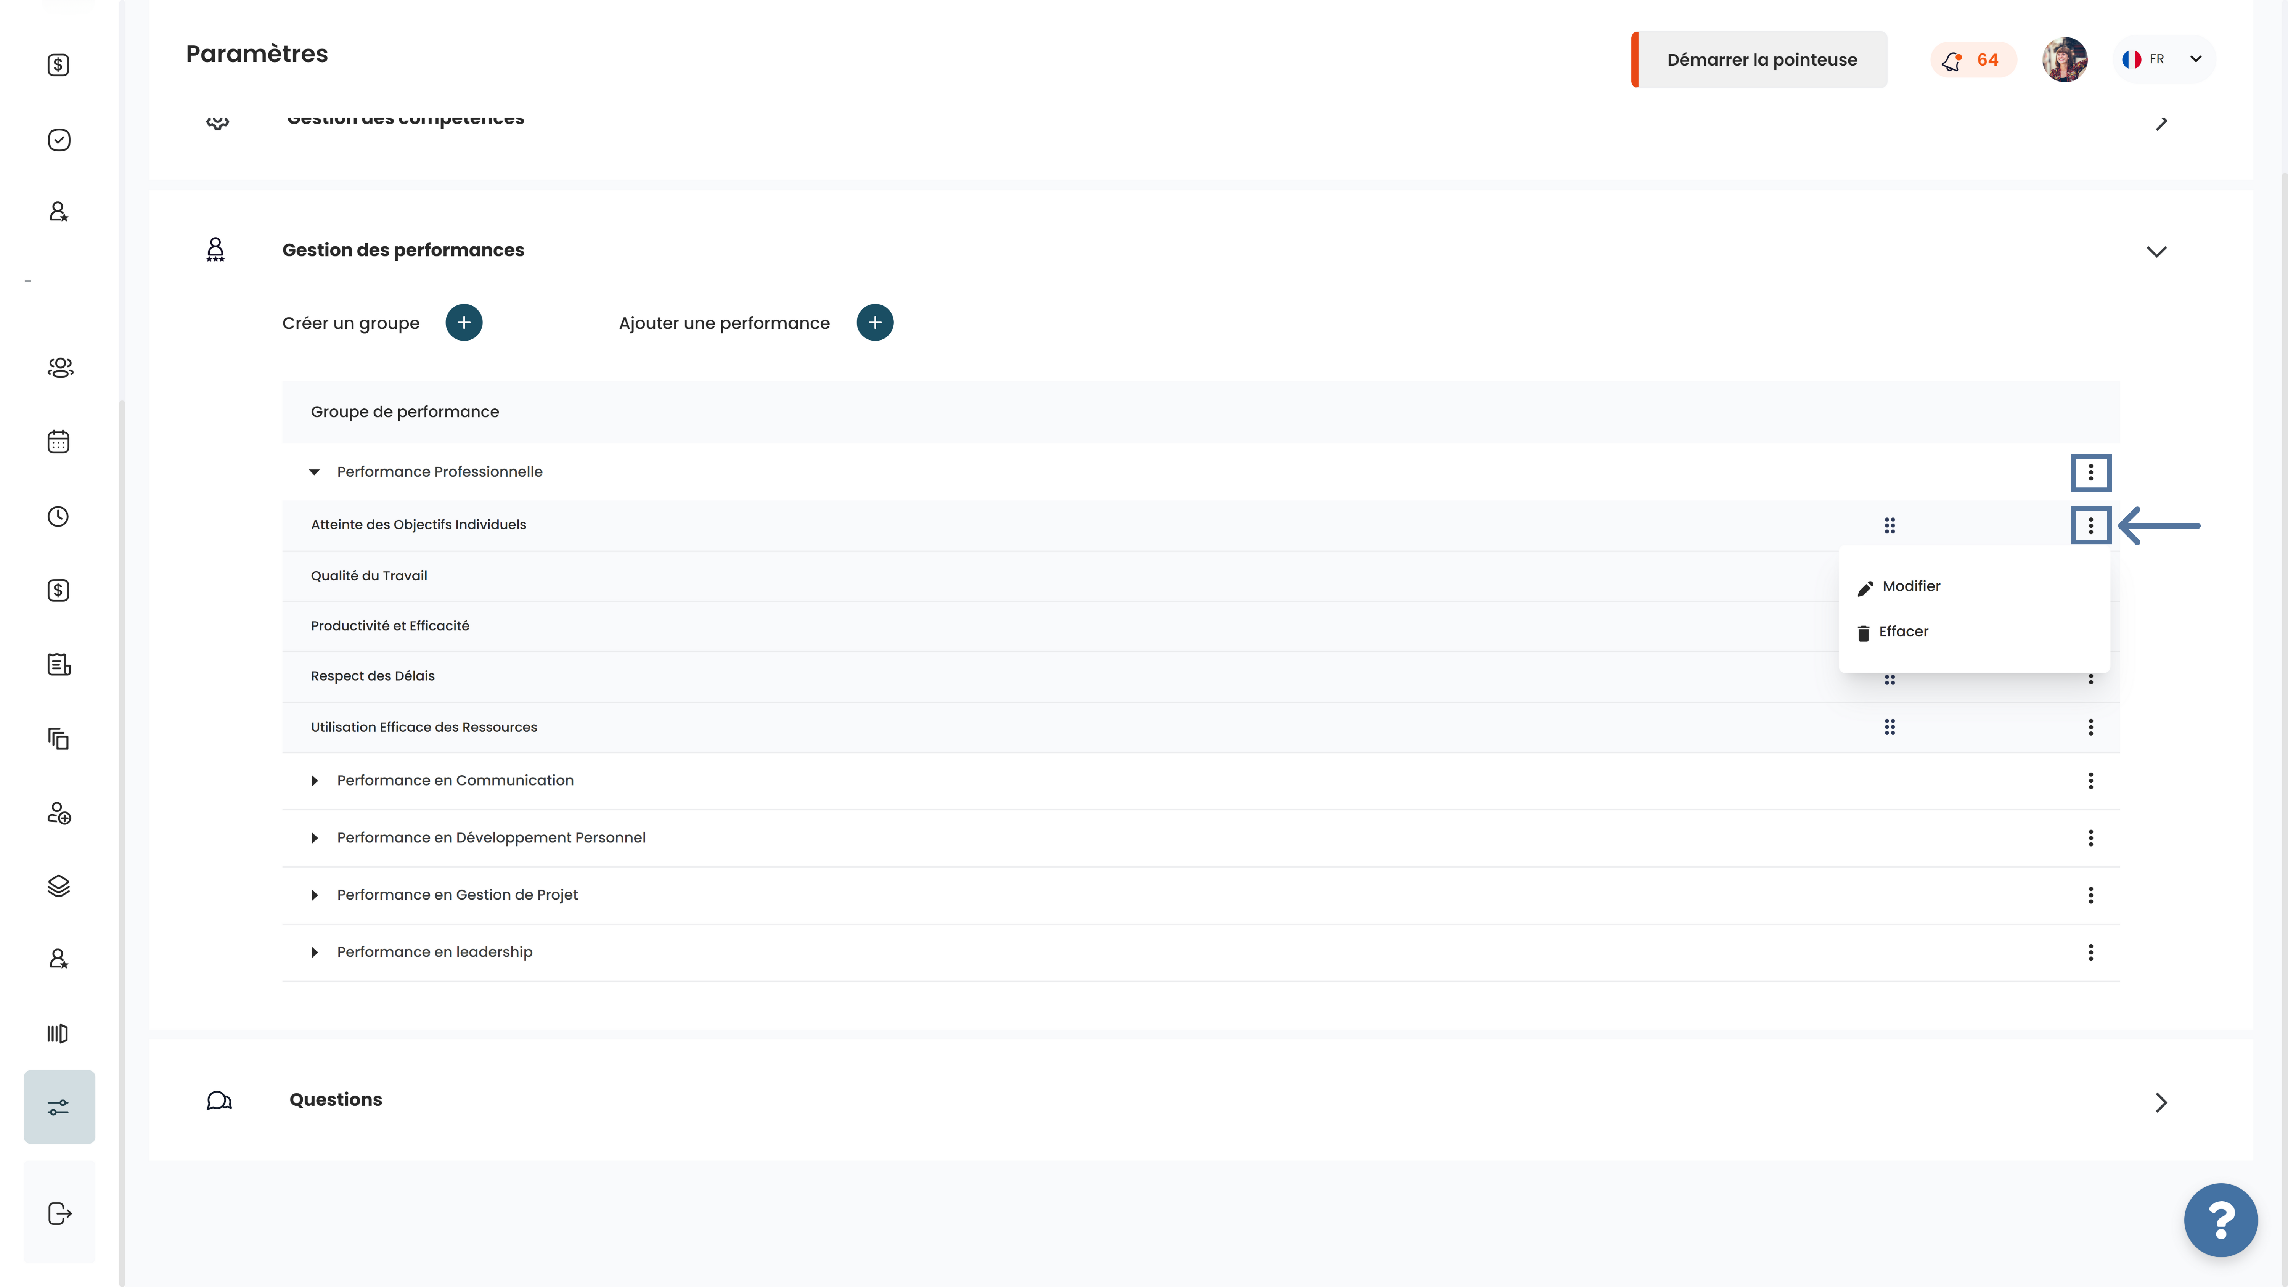This screenshot has height=1287, width=2288.
Task: Open the team members group icon in sidebar
Action: [59, 367]
